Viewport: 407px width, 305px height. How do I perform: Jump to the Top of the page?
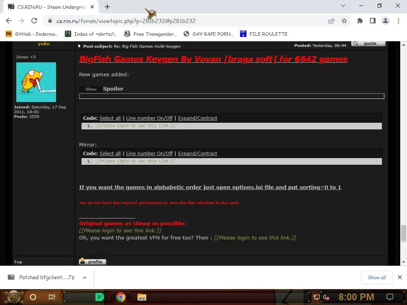(x=18, y=262)
